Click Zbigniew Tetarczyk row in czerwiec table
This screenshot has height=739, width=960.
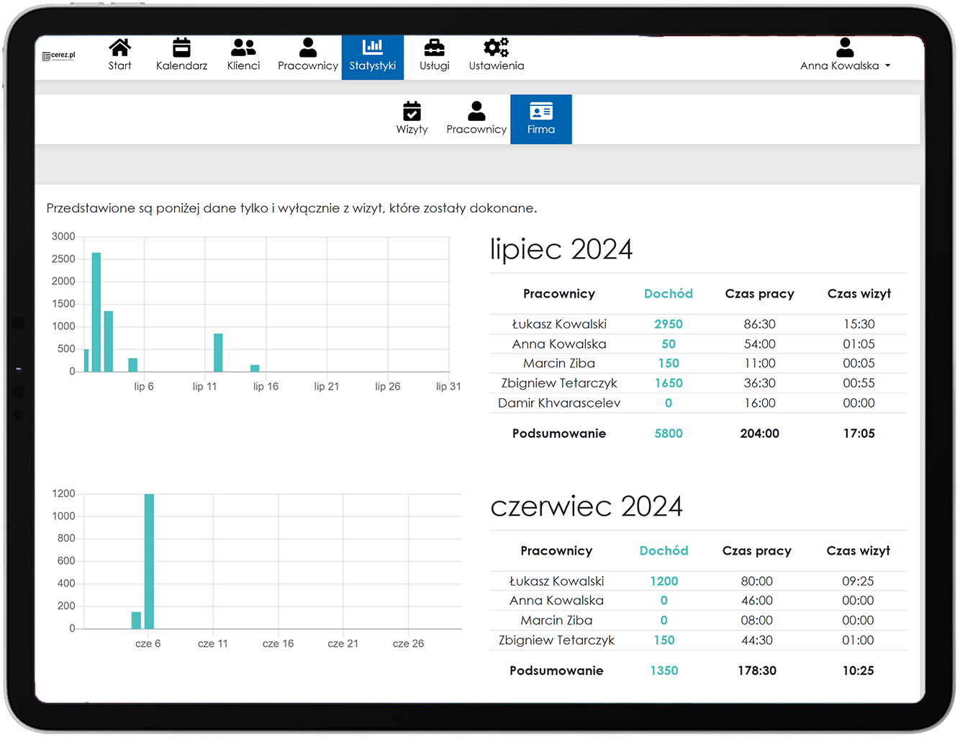pos(556,640)
